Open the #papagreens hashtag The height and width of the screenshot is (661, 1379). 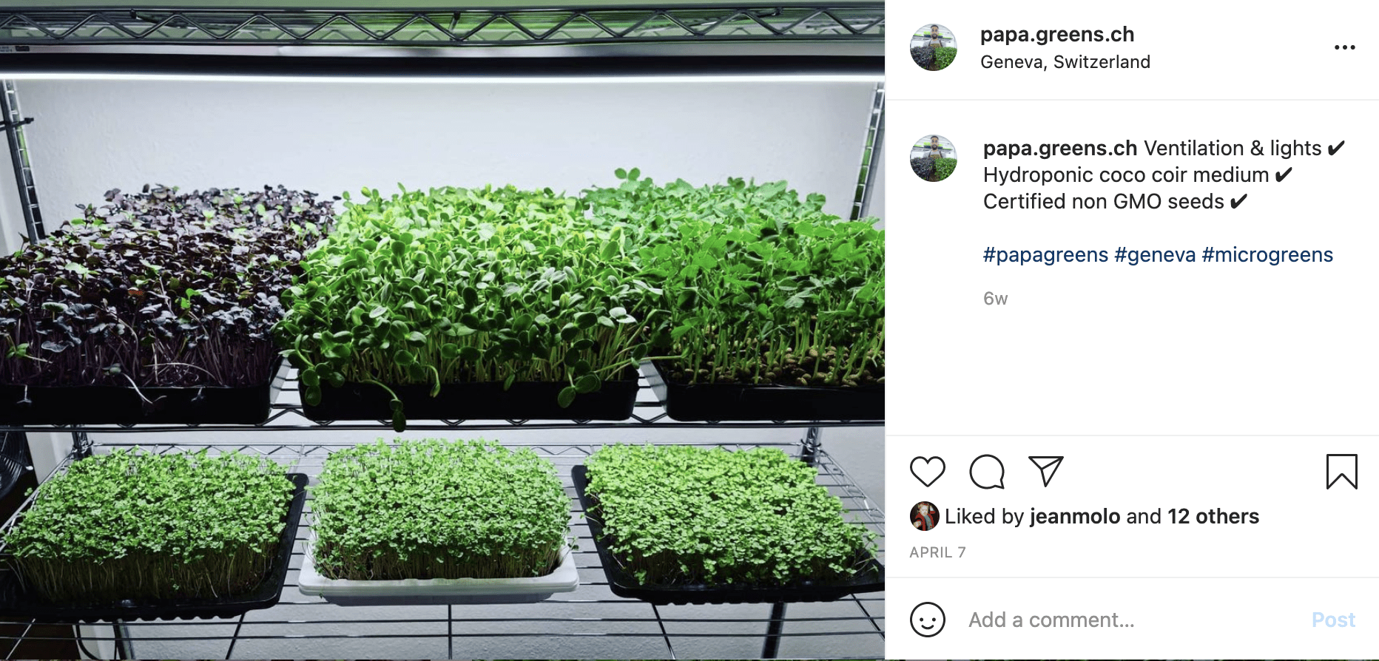(x=1045, y=255)
